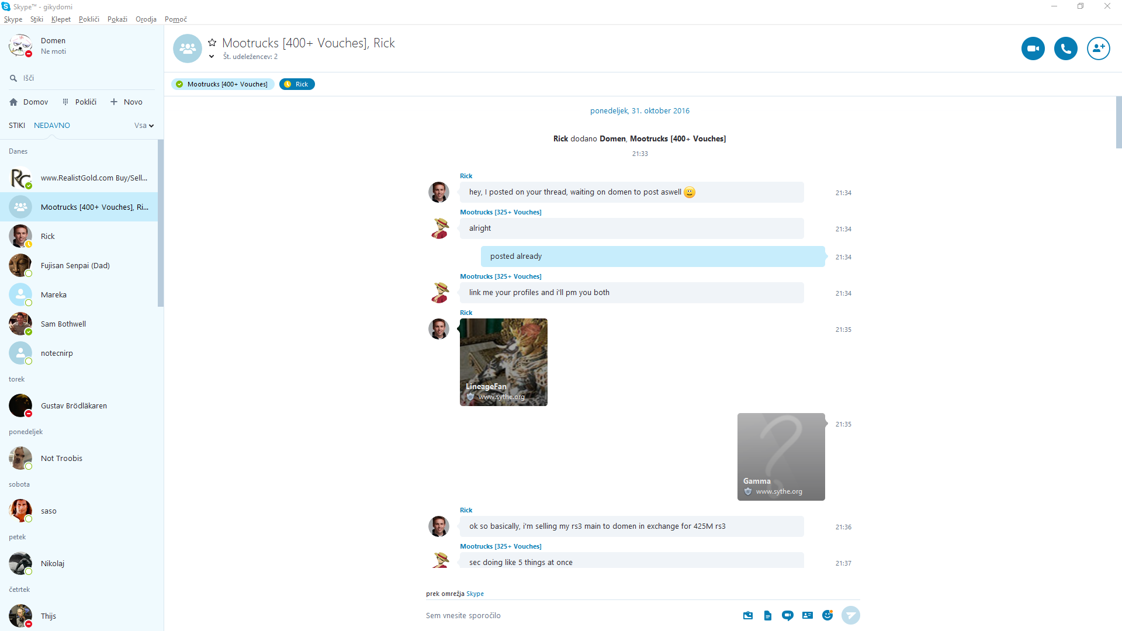Viewport: 1122px width, 631px height.
Task: Expand the participants chevron under group title
Action: click(212, 57)
